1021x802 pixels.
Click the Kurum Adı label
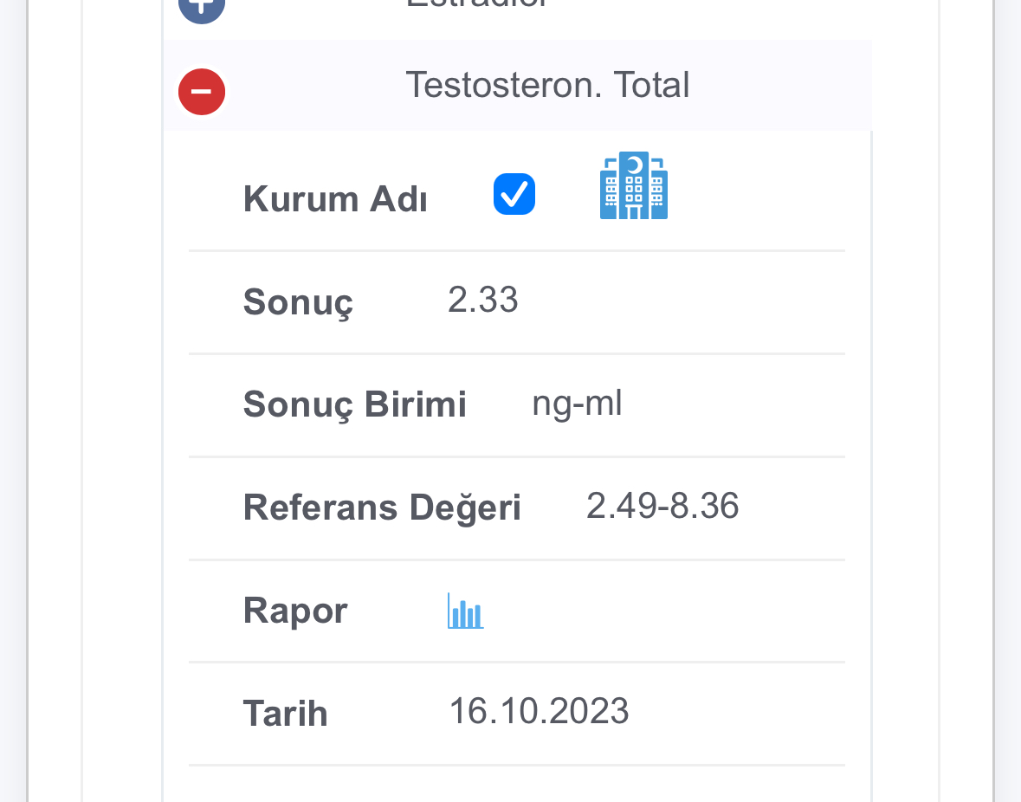point(335,199)
